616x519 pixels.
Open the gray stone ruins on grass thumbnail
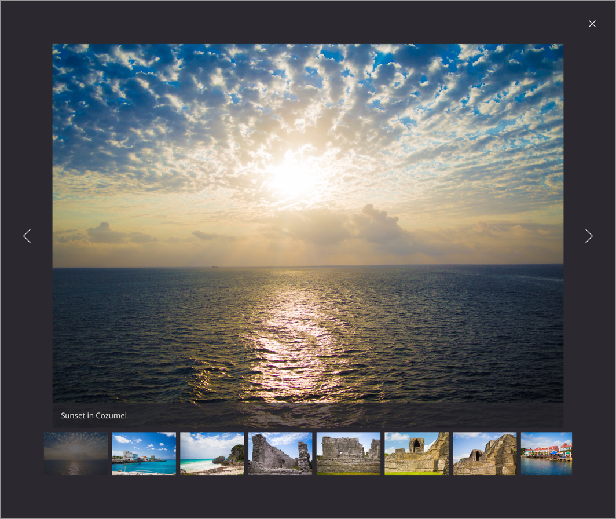(x=349, y=454)
